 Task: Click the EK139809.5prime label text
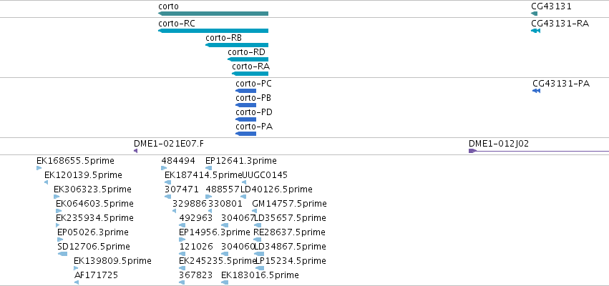coord(112,261)
